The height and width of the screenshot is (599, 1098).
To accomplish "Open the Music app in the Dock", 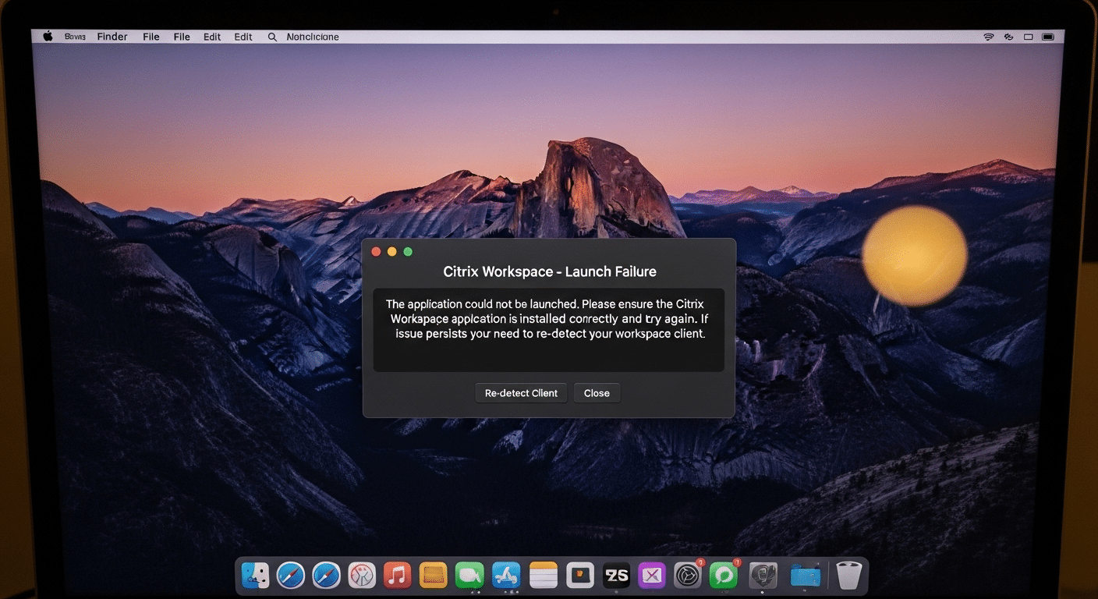I will (397, 576).
